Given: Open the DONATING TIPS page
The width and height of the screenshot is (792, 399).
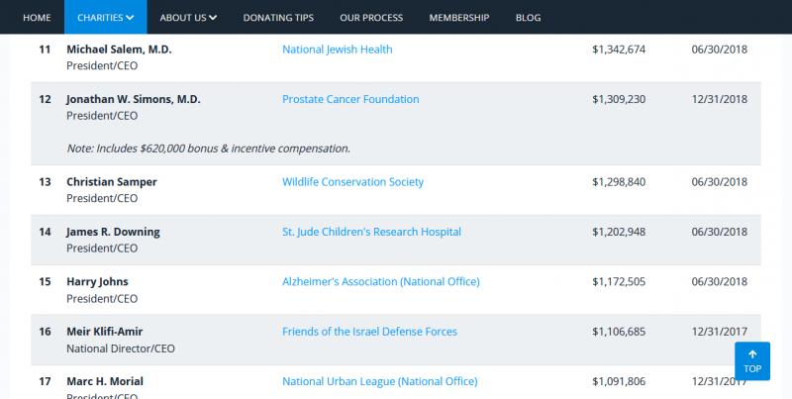Looking at the screenshot, I should pyautogui.click(x=278, y=17).
